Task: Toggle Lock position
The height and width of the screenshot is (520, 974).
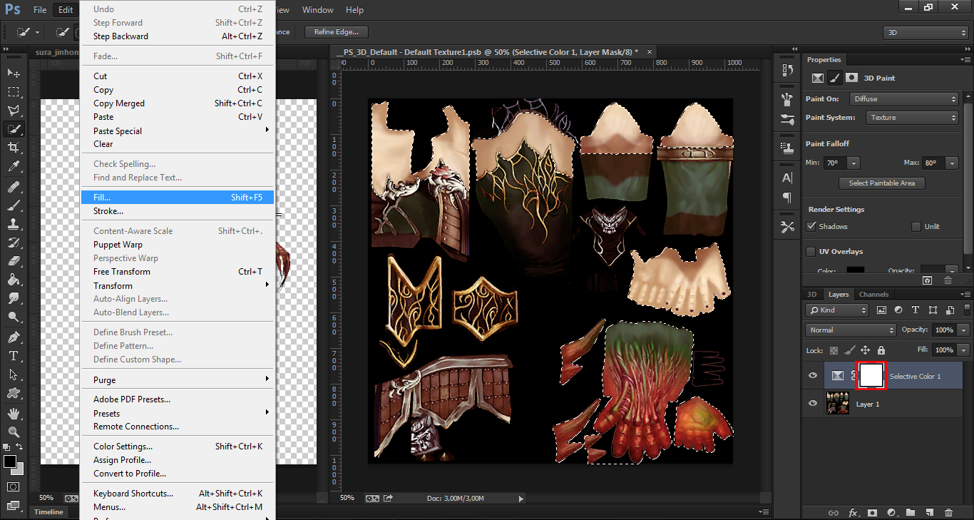Action: click(x=865, y=350)
